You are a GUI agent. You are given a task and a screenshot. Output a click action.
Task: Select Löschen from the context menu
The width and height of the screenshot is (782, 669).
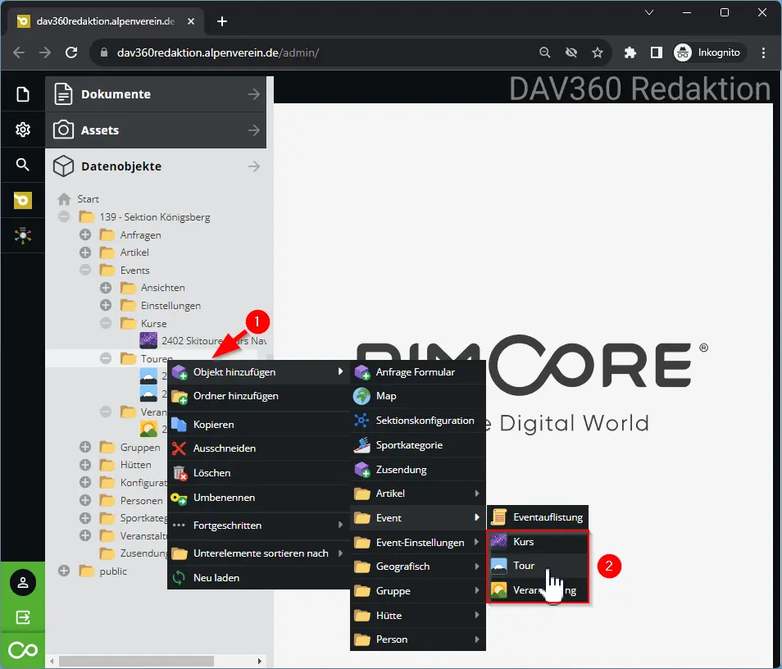pyautogui.click(x=211, y=473)
